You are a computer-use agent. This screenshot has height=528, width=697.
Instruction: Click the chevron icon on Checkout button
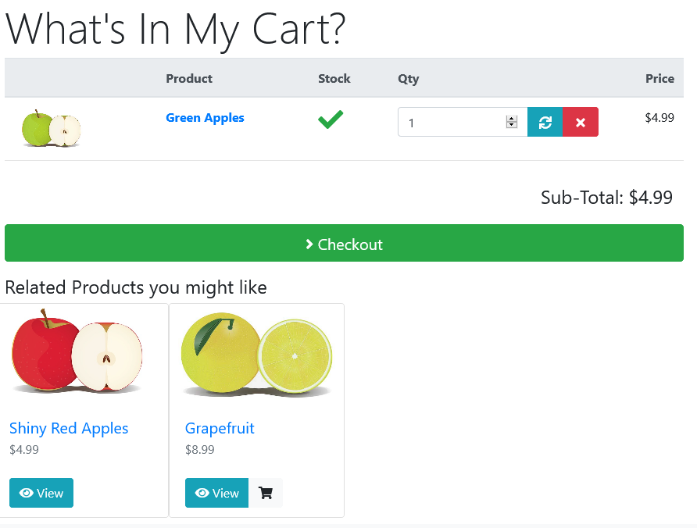[309, 244]
